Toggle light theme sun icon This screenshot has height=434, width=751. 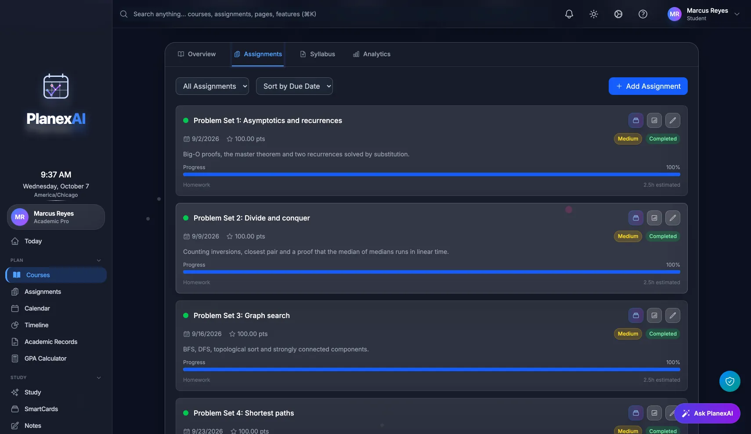[594, 14]
